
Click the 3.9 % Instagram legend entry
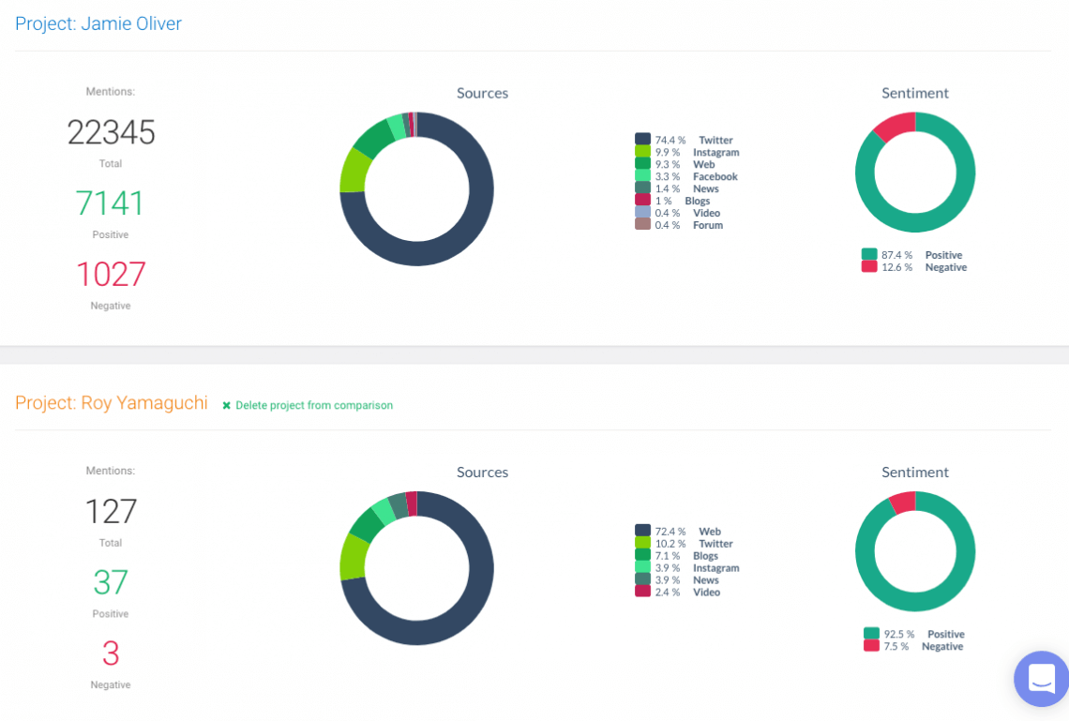click(x=687, y=567)
